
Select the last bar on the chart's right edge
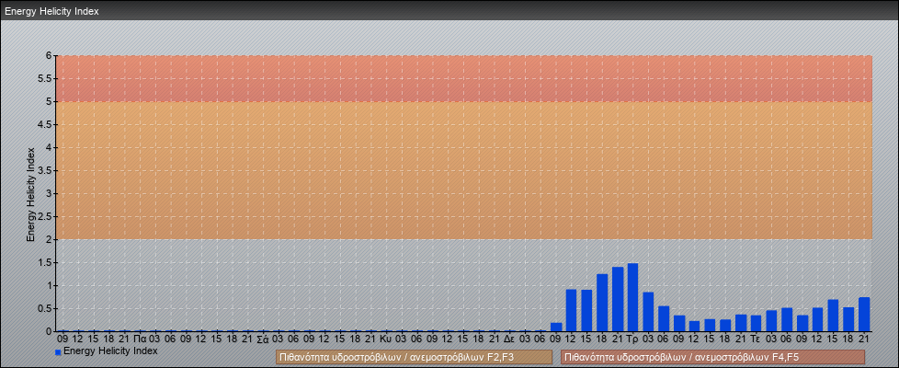coord(864,314)
